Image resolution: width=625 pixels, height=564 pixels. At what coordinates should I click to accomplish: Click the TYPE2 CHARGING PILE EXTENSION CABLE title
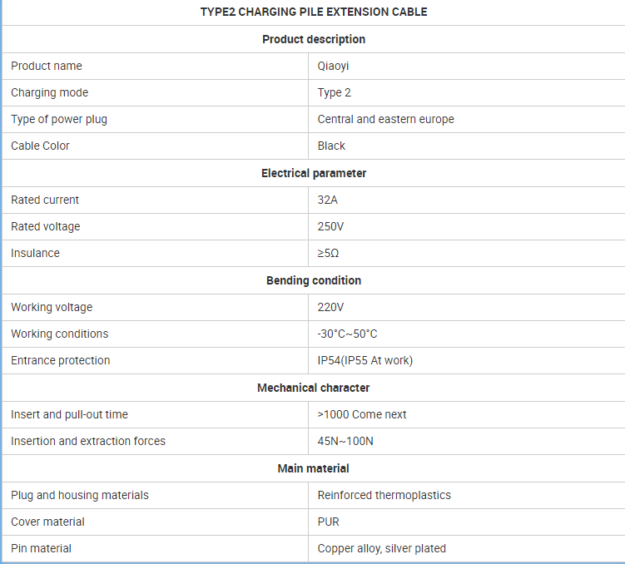click(x=314, y=12)
